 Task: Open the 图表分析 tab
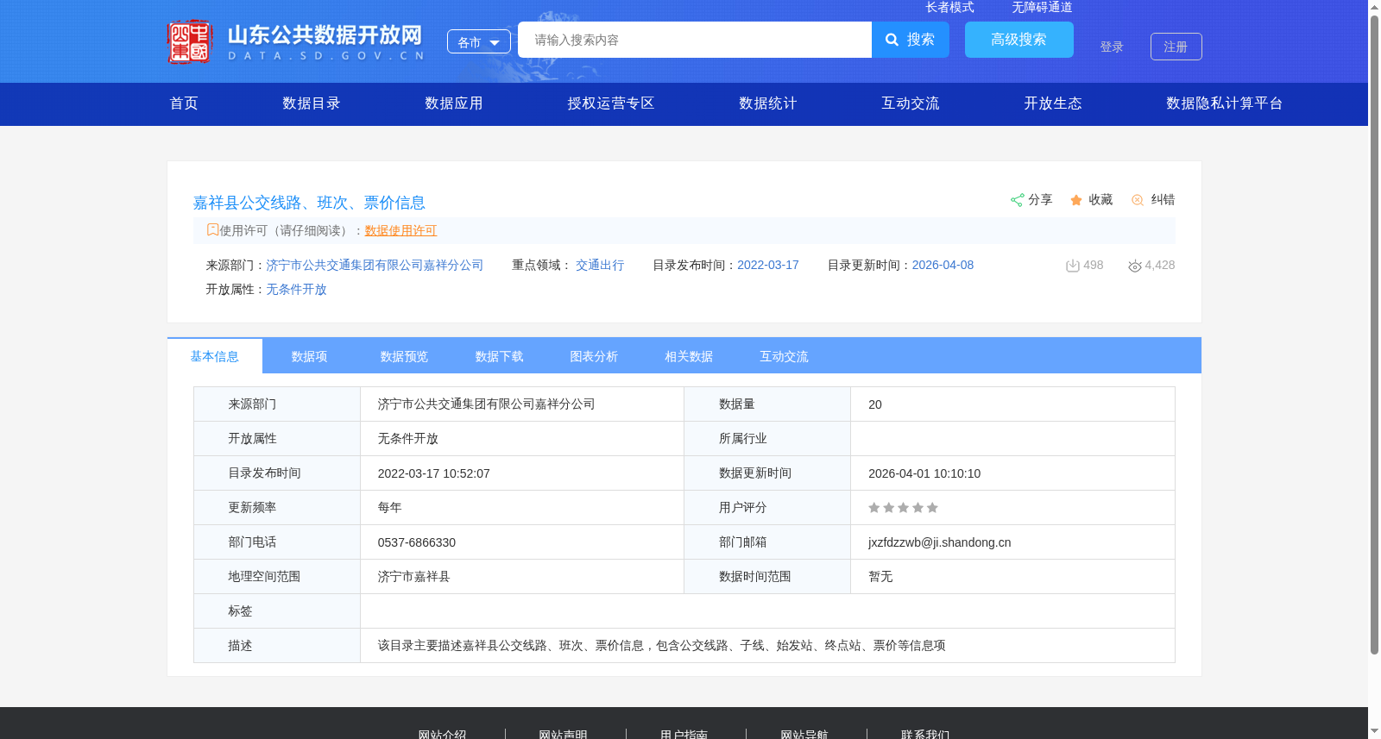tap(595, 356)
